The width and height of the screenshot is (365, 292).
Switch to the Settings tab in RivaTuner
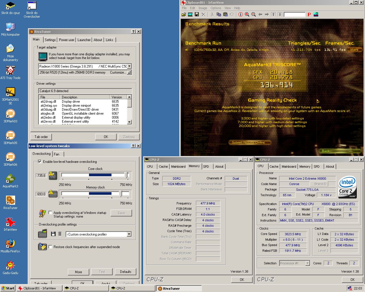point(50,40)
